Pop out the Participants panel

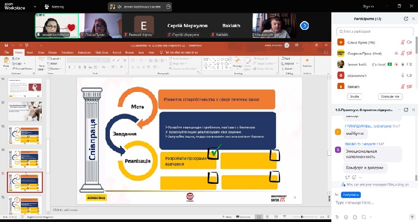coord(405,18)
